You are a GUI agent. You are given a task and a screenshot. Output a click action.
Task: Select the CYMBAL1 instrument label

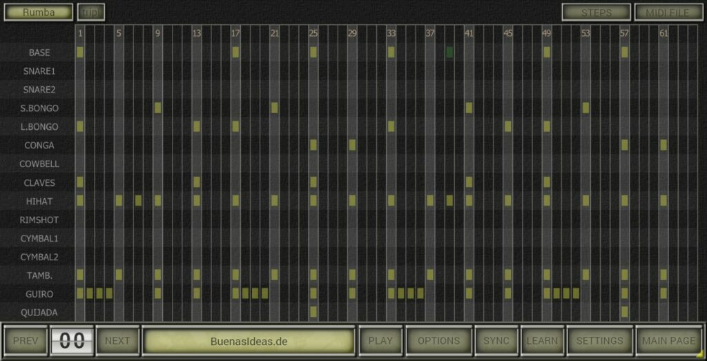pyautogui.click(x=39, y=238)
